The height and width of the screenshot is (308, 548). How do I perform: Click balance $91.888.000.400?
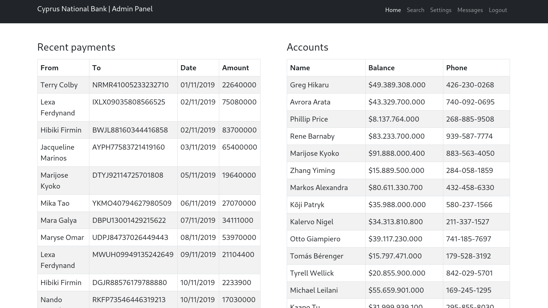(397, 153)
